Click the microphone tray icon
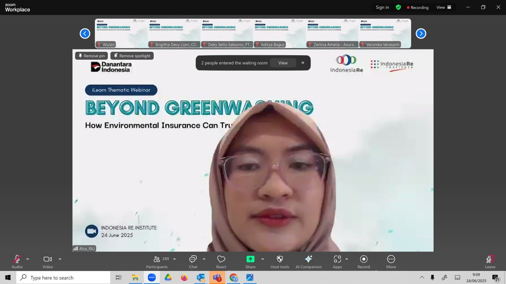 [x=432, y=277]
